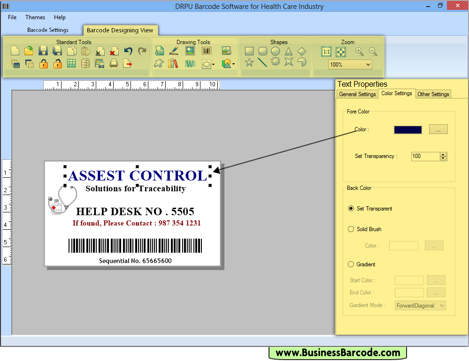Open an existing label file
This screenshot has width=469, height=361.
pyautogui.click(x=29, y=51)
